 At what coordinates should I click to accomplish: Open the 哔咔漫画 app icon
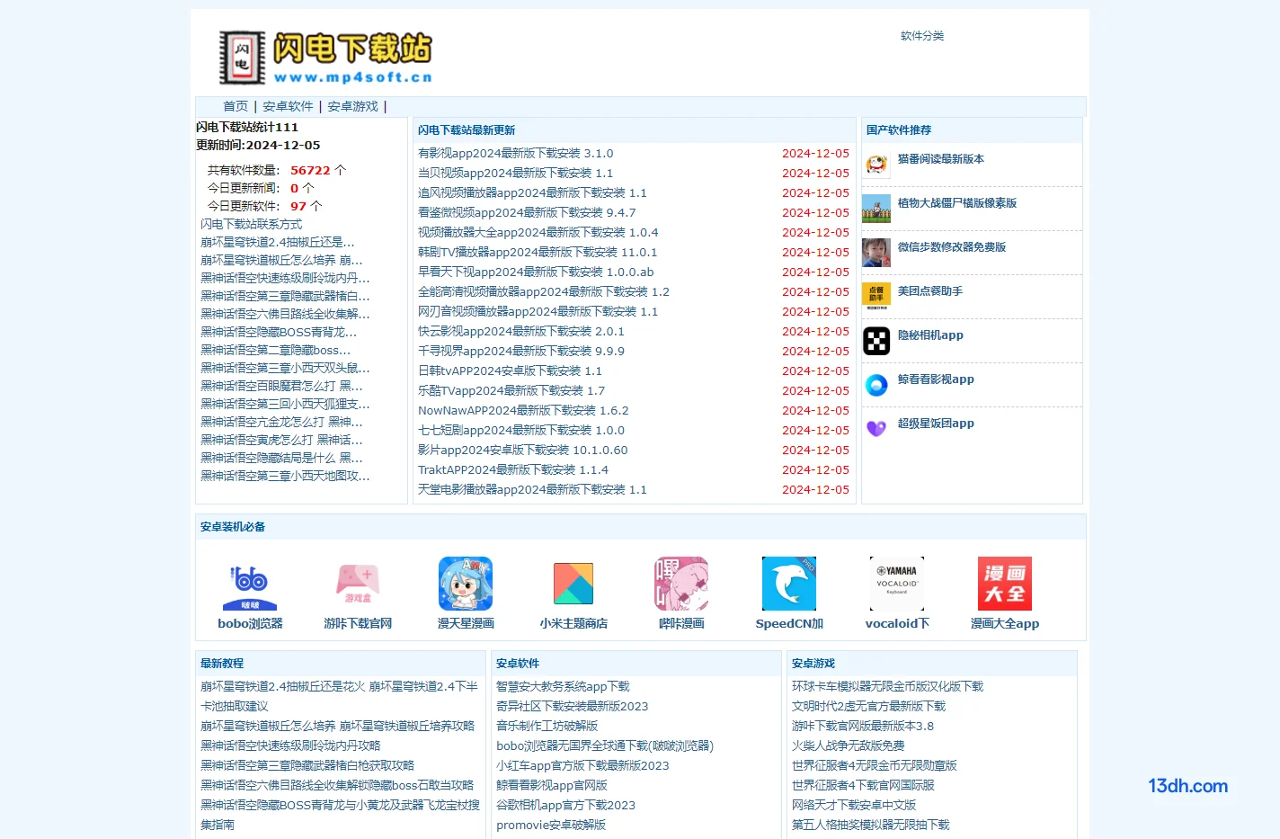(681, 584)
